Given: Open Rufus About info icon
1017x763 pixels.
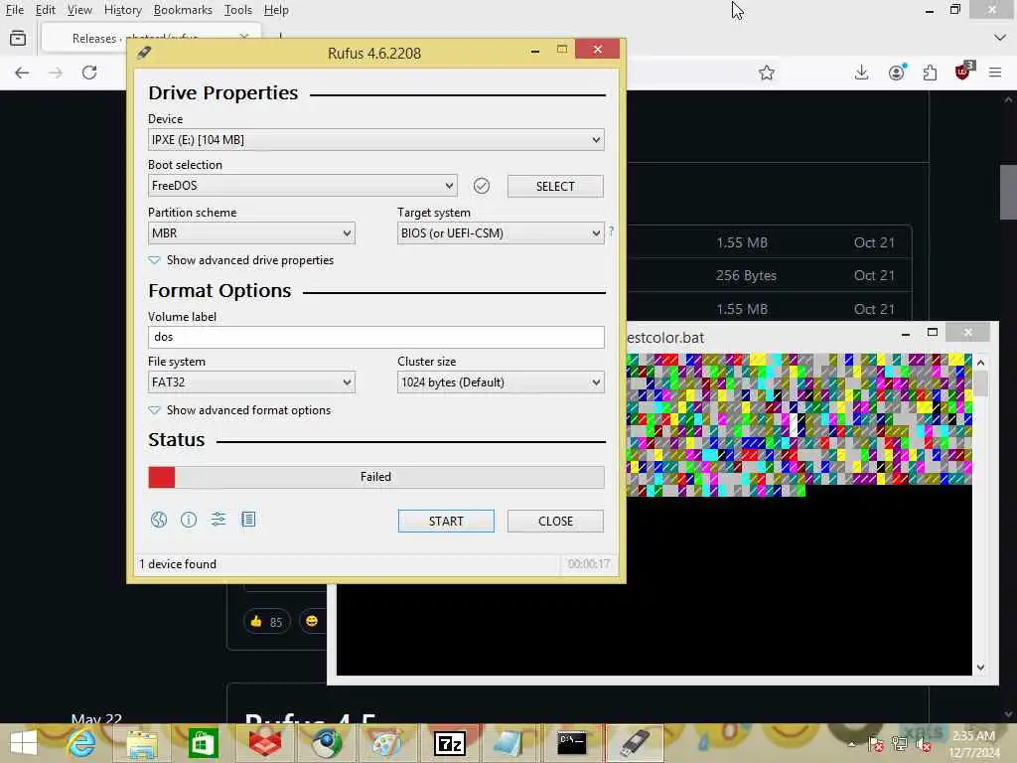Looking at the screenshot, I should pyautogui.click(x=189, y=520).
